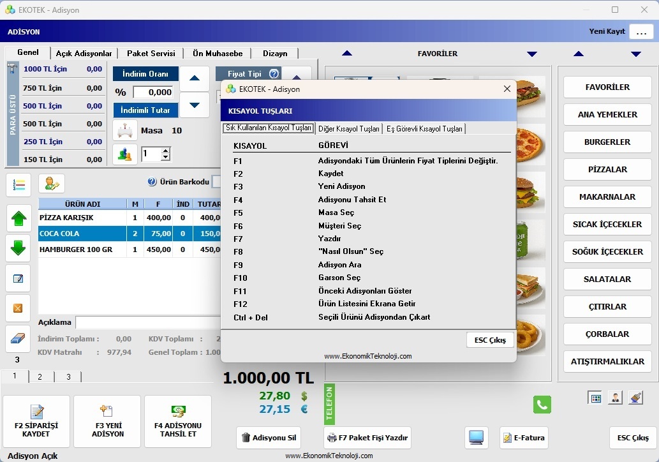Click the green phone call icon

click(x=542, y=405)
